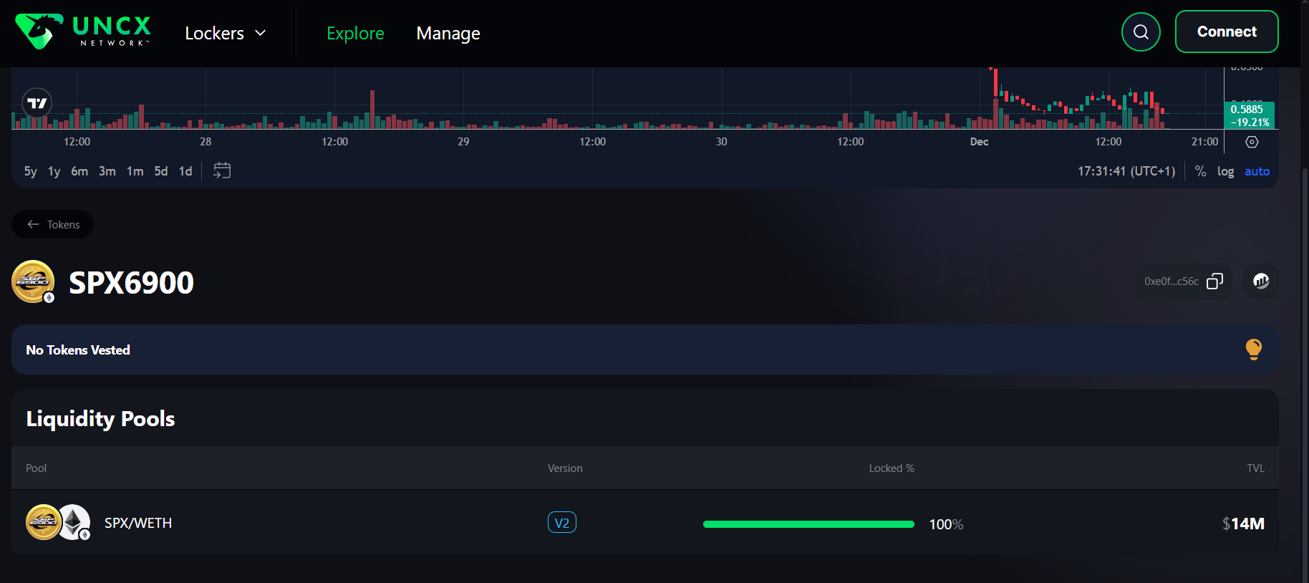Toggle percentage scale on chart
1309x583 pixels.
pyautogui.click(x=1201, y=171)
